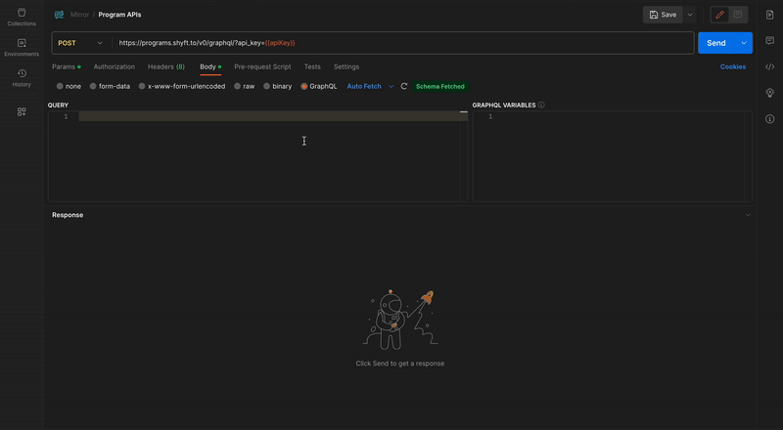Open the Cookies link
This screenshot has height=430, width=783.
[732, 66]
